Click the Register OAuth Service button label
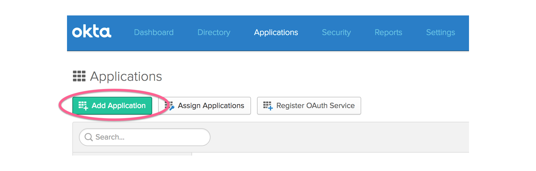The image size is (536, 171). 315,106
